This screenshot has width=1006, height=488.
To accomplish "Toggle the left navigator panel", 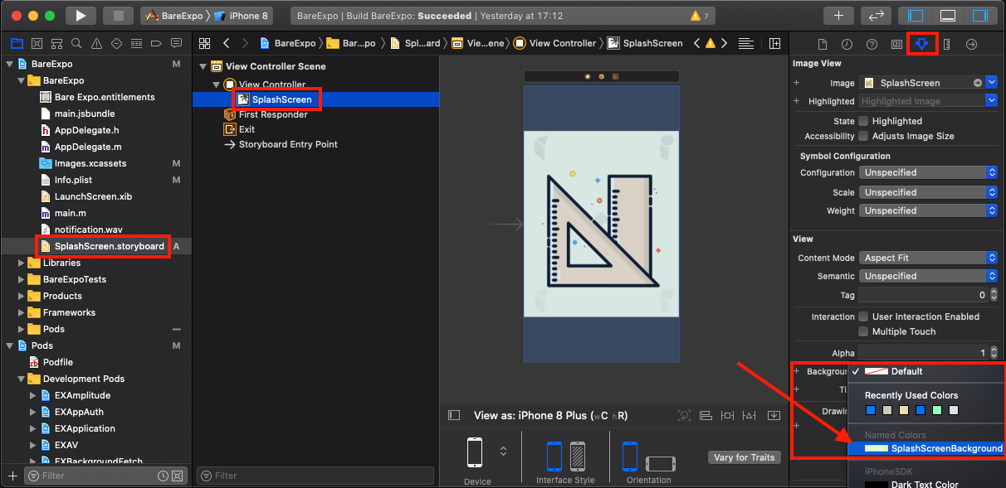I will pos(916,16).
